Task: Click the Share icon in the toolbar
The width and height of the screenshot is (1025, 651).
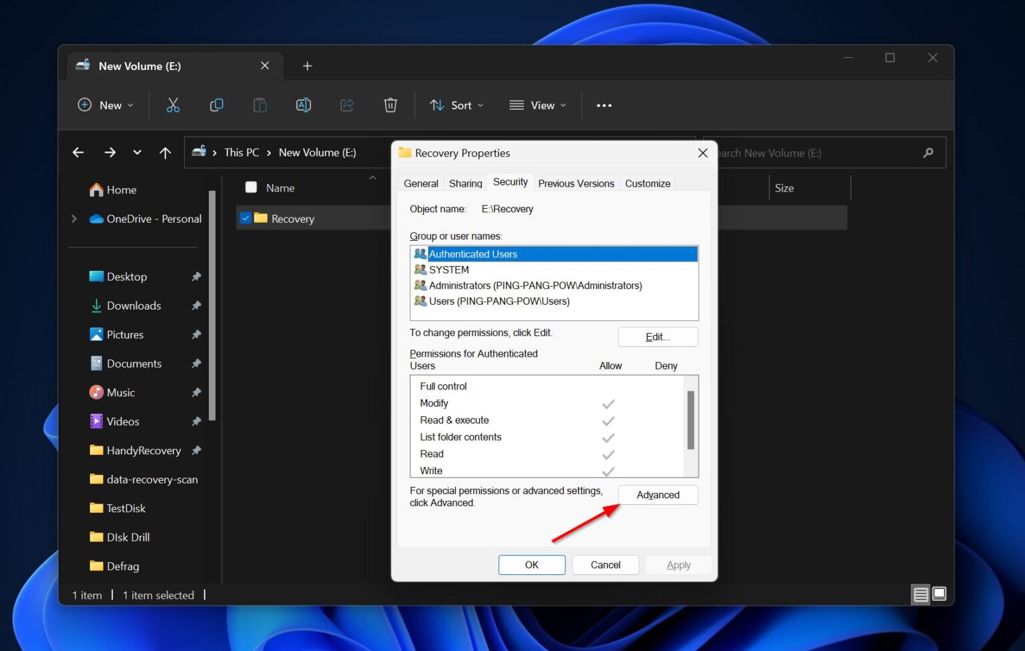Action: (x=346, y=105)
